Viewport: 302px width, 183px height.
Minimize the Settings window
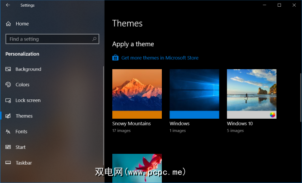coord(265,5)
